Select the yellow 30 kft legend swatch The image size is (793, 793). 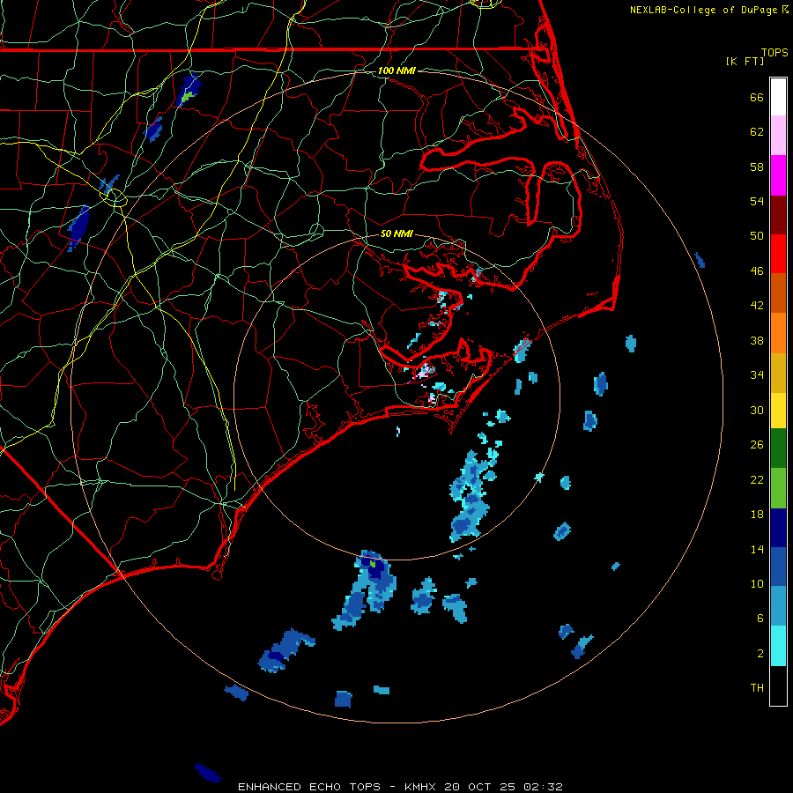point(778,411)
